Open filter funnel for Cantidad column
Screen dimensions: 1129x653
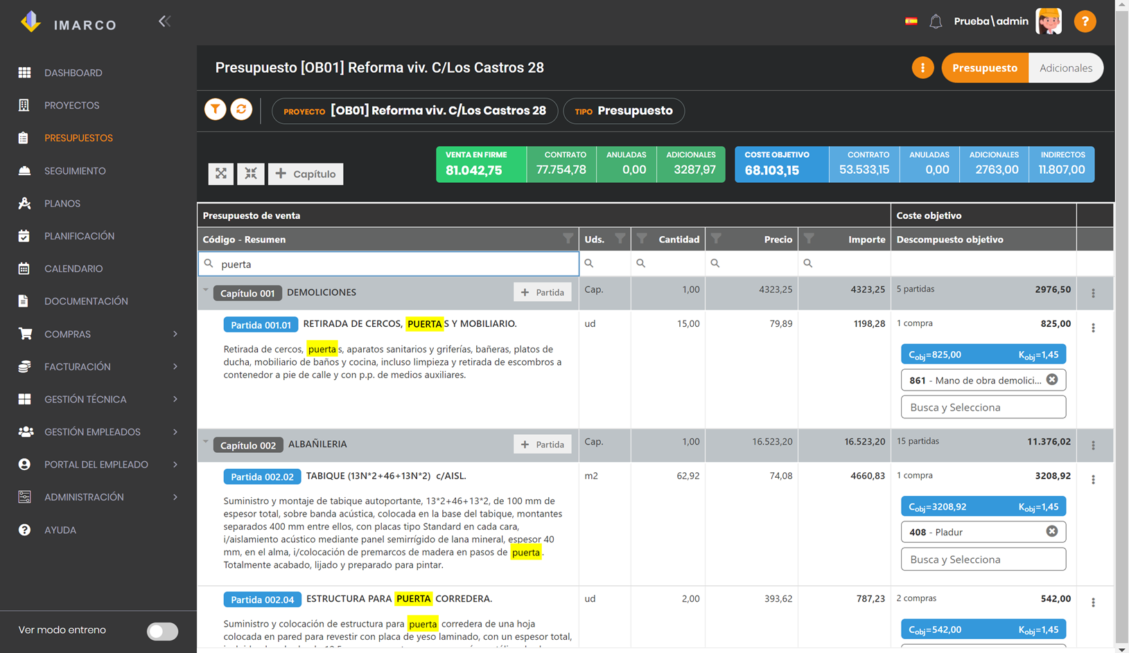(x=642, y=239)
